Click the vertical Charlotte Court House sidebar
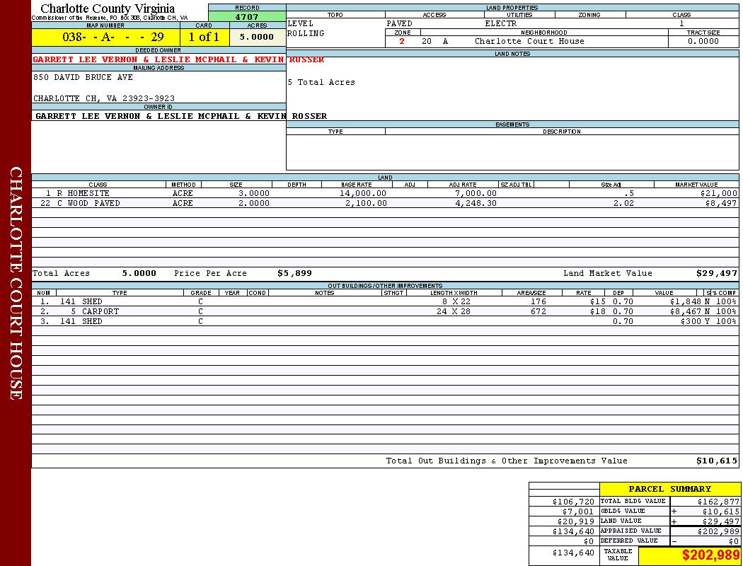Viewport: 743px width, 566px height. (x=16, y=283)
